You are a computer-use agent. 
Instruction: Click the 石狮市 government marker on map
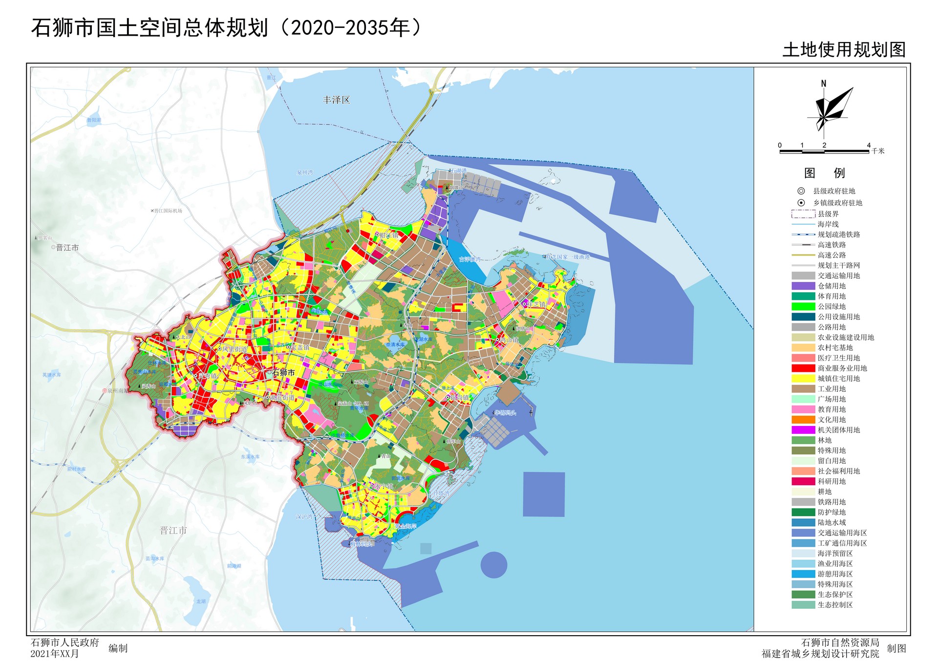(269, 372)
